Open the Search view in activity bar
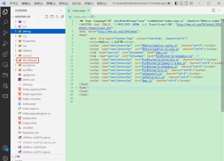This screenshot has width=224, height=161. [5, 22]
